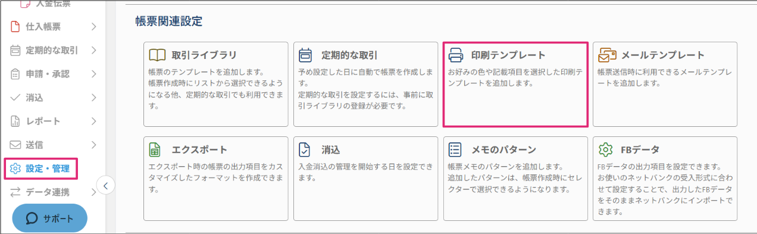
Task: Open the 印刷テンプレート card title
Action: pos(508,55)
